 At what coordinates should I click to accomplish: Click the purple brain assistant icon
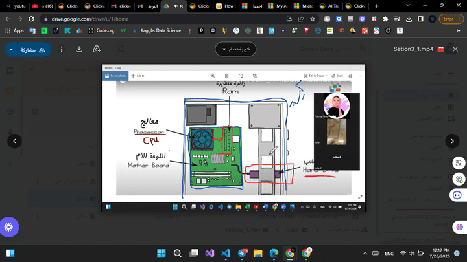coord(457,227)
